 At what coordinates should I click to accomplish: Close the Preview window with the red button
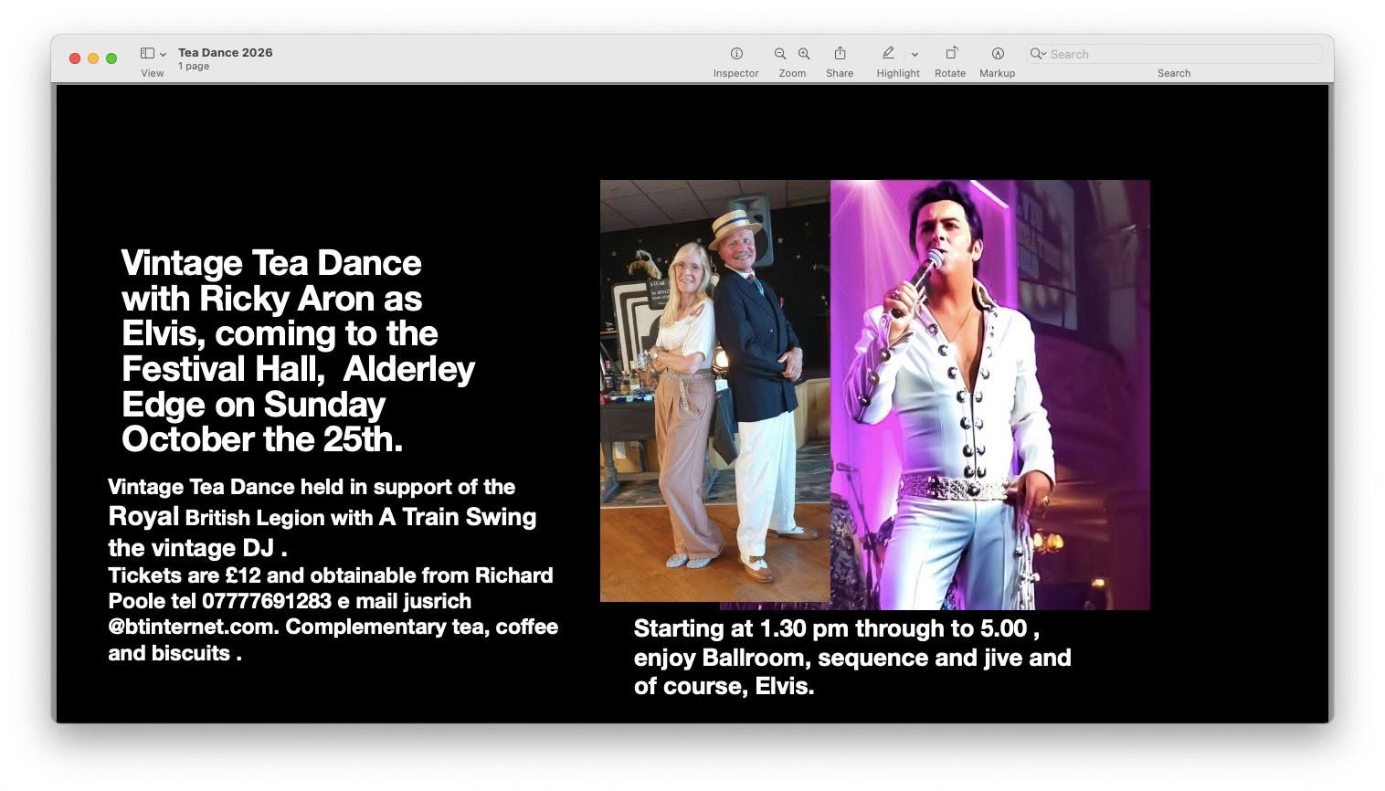[x=75, y=58]
